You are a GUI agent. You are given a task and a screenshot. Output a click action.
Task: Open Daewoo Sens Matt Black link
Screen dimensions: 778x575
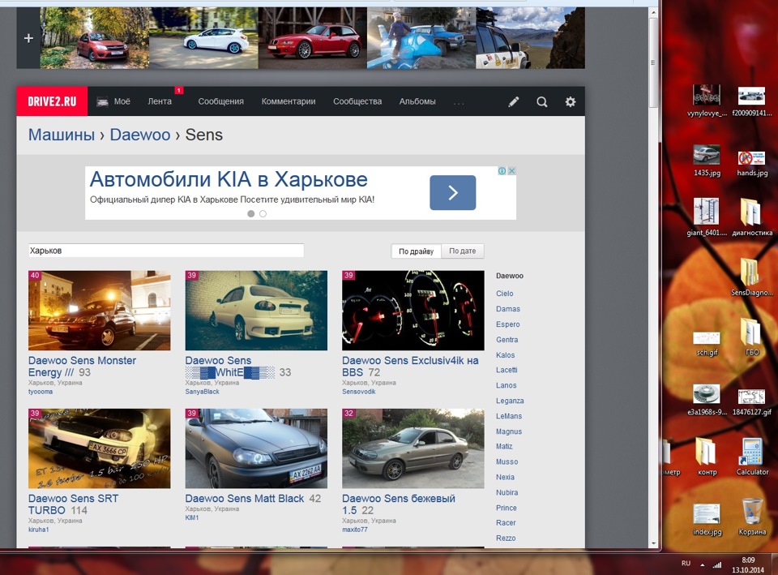(244, 499)
